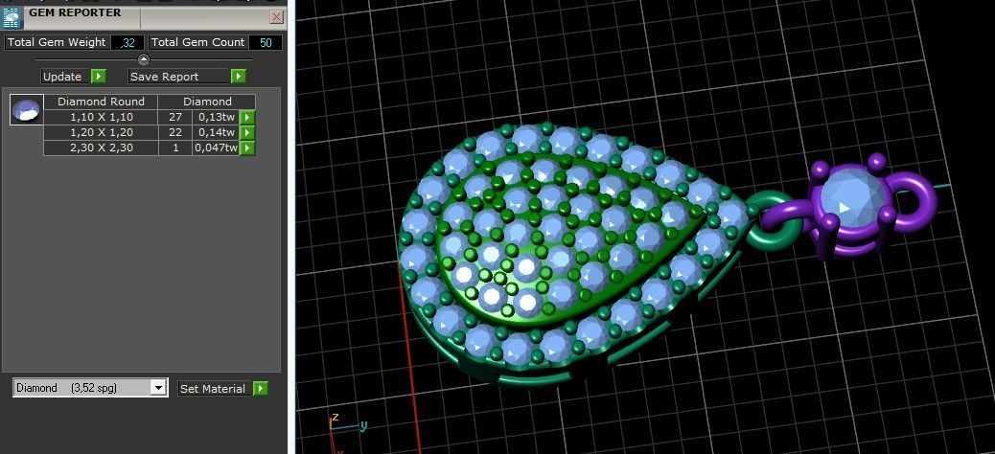Click green arrow on 1,20 X 1,20 row
The height and width of the screenshot is (454, 995).
tap(247, 132)
